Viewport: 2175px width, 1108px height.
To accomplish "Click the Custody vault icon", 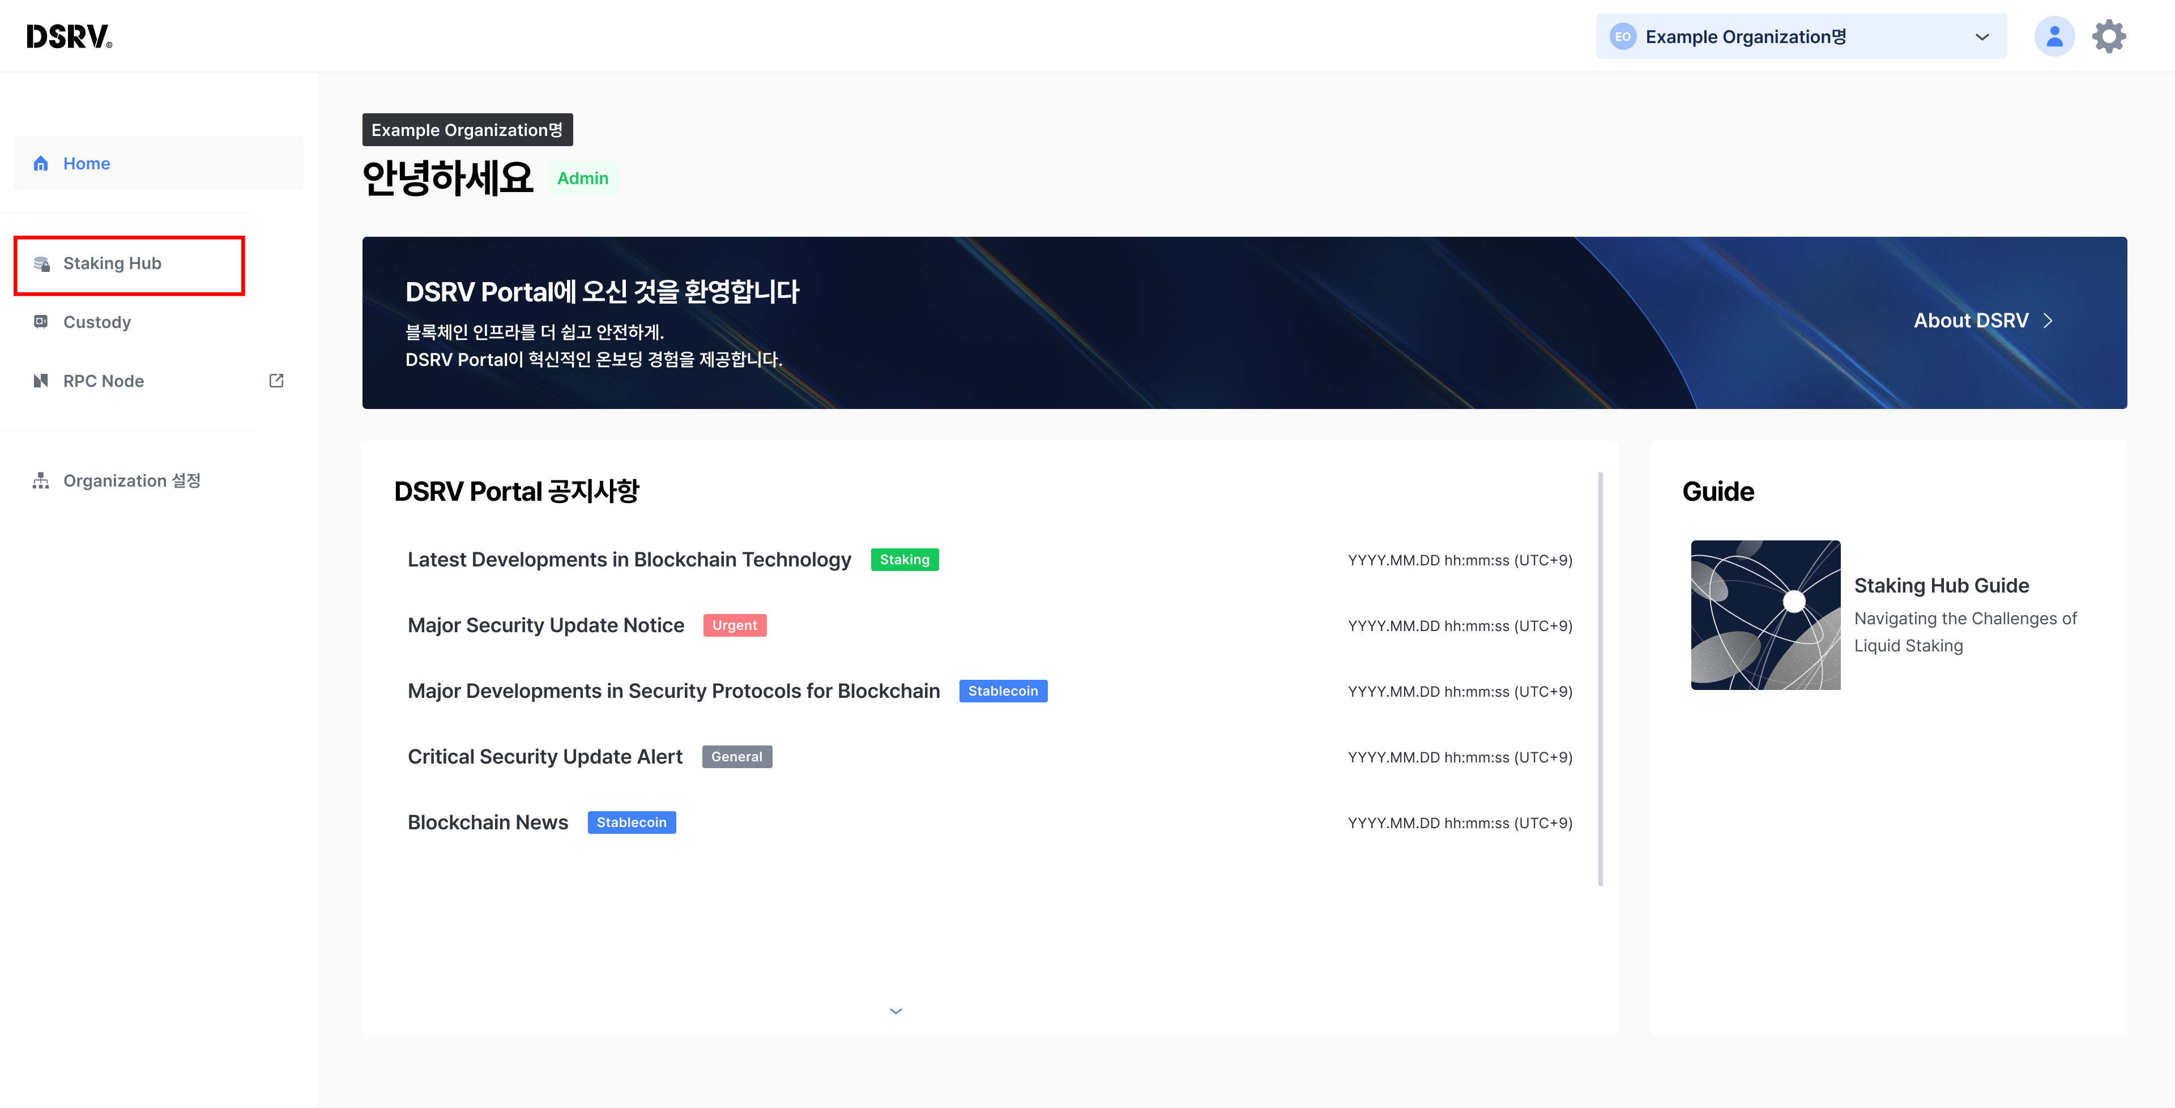I will 41,322.
